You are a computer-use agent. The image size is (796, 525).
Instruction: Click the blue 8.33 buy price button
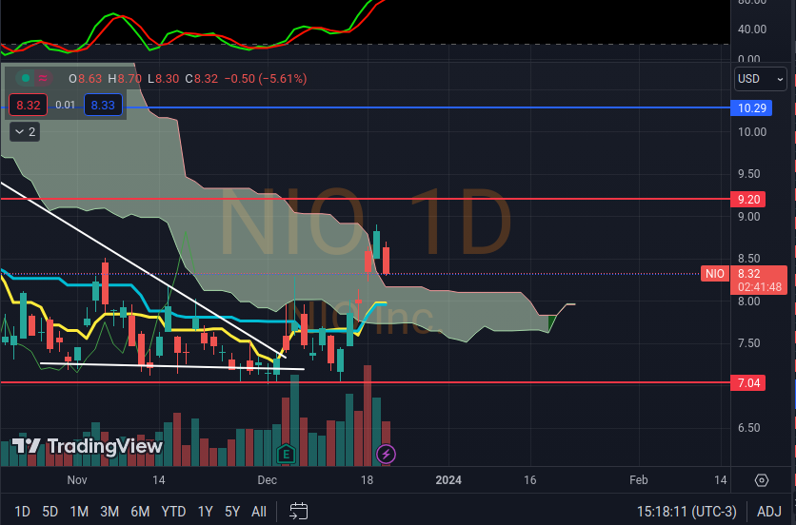click(103, 105)
